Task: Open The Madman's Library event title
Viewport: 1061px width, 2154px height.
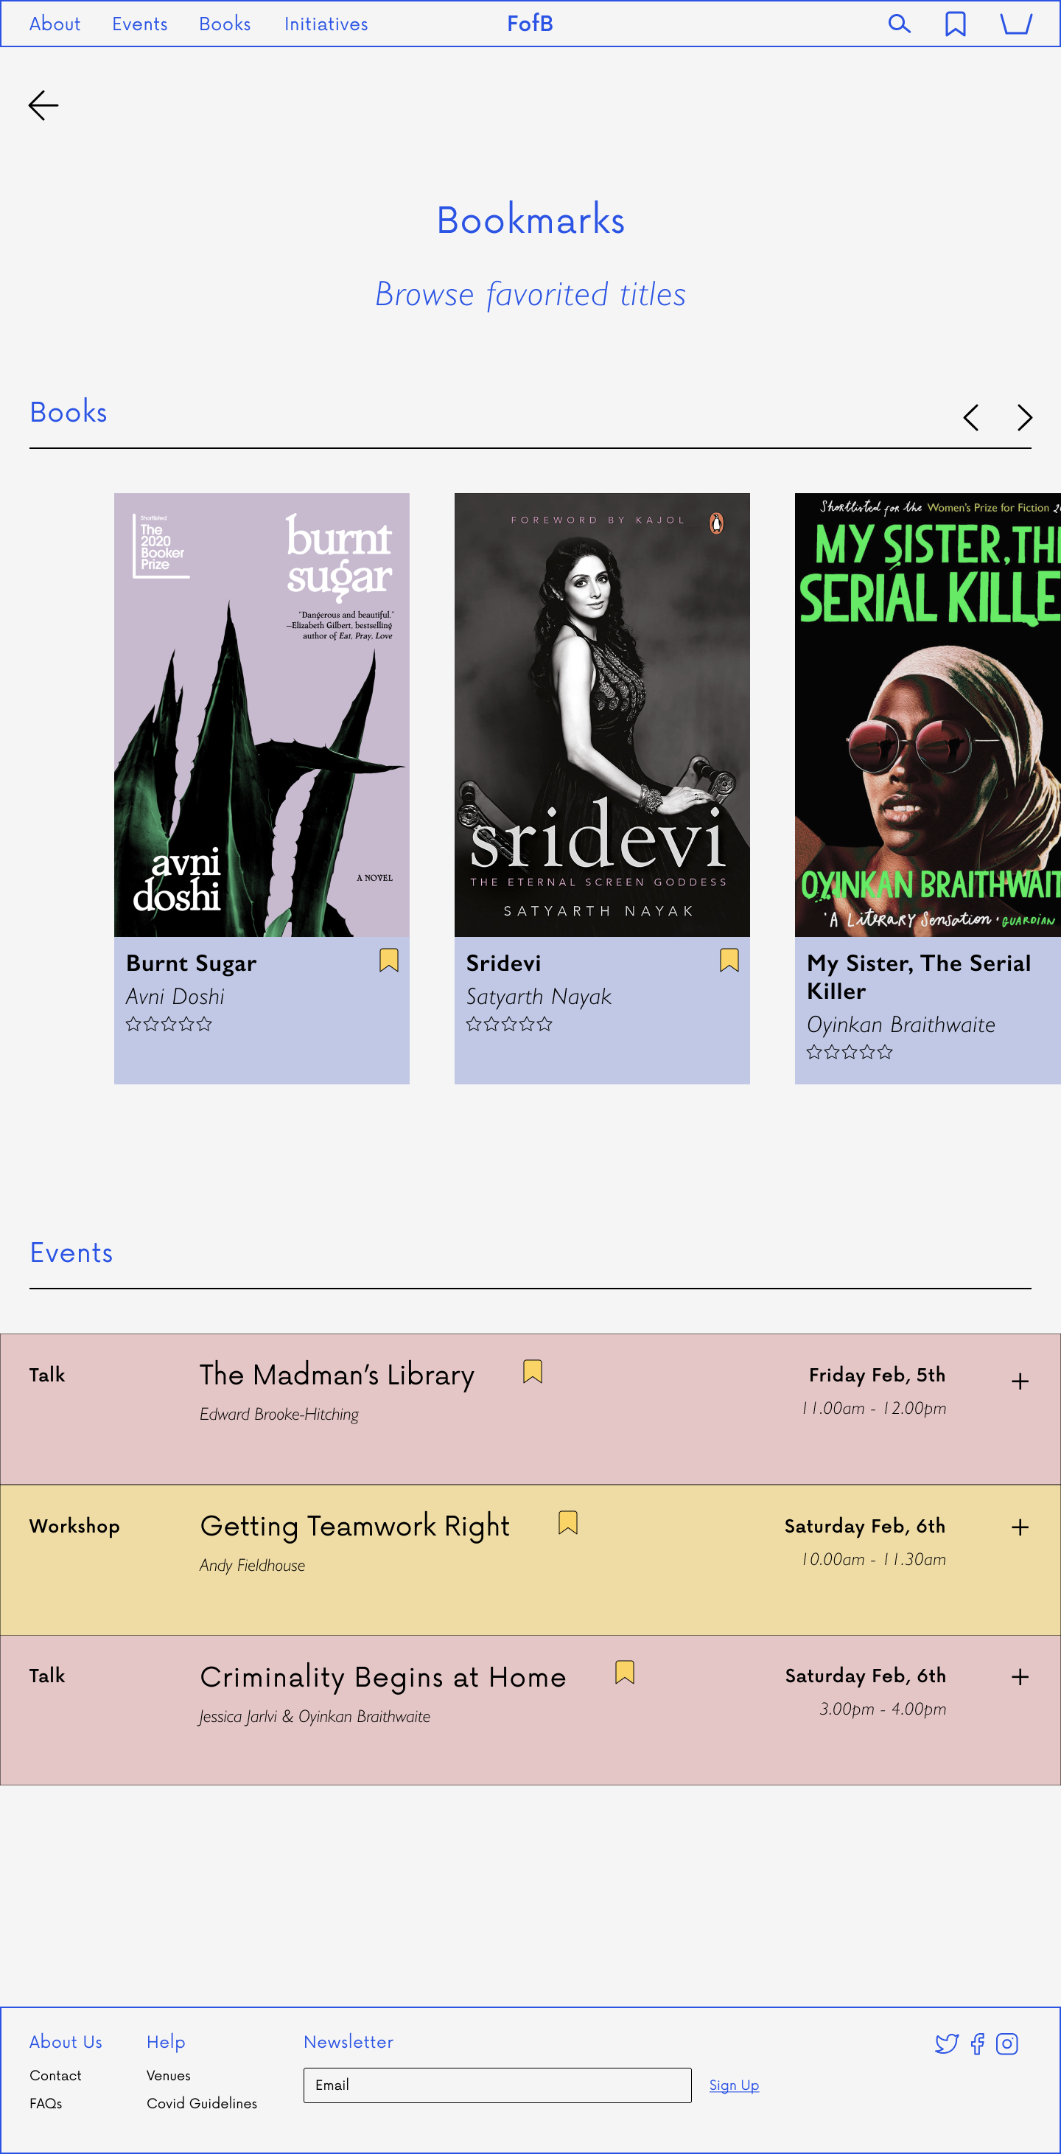Action: (x=337, y=1375)
